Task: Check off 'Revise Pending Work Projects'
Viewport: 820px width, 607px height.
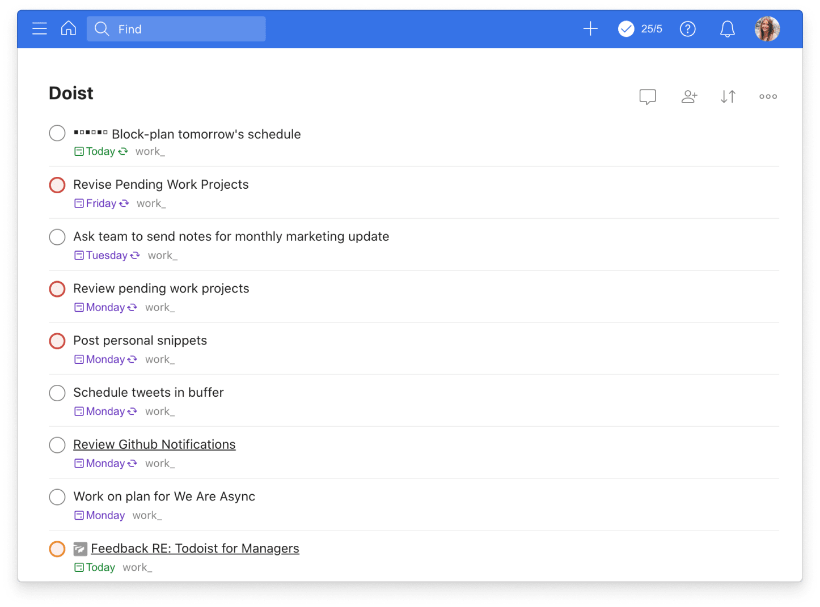Action: (x=57, y=185)
